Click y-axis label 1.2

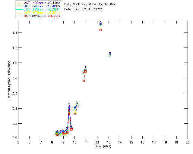15,48
